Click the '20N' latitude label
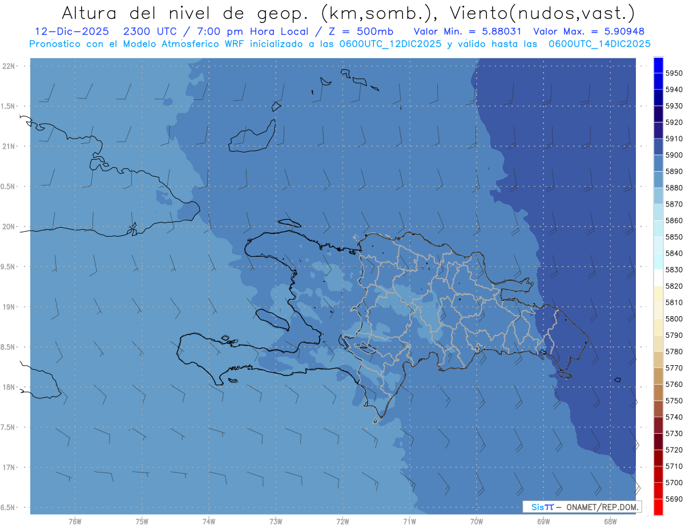 [x=9, y=227]
